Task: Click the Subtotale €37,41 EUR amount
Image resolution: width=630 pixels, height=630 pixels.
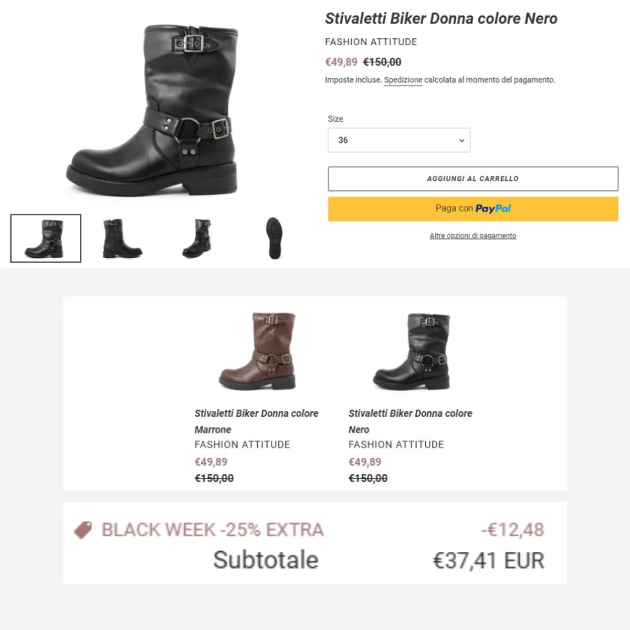Action: (488, 561)
